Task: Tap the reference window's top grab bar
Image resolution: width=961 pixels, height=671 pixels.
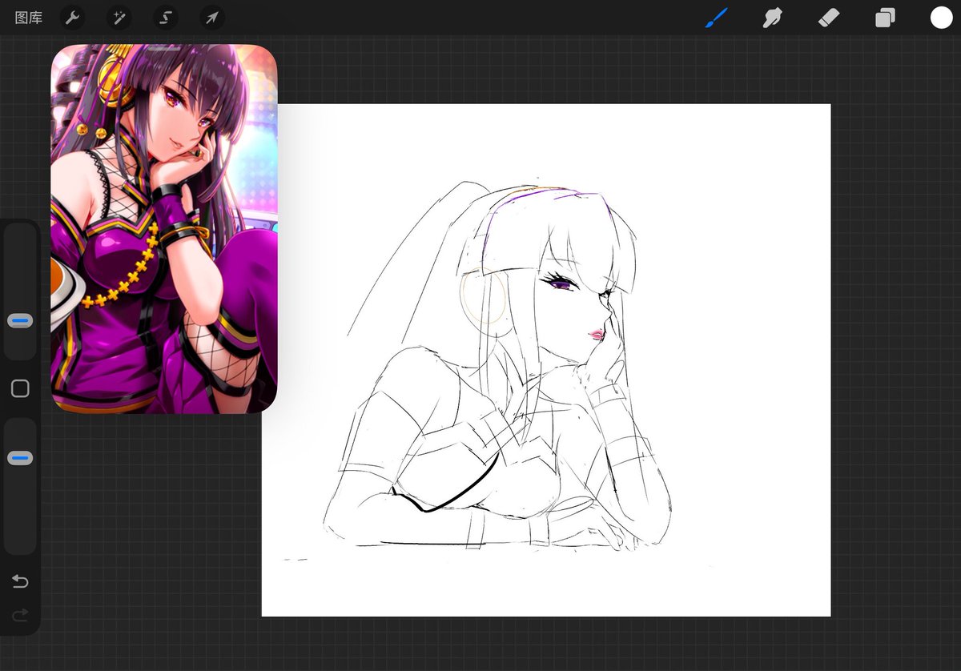Action: tap(164, 50)
